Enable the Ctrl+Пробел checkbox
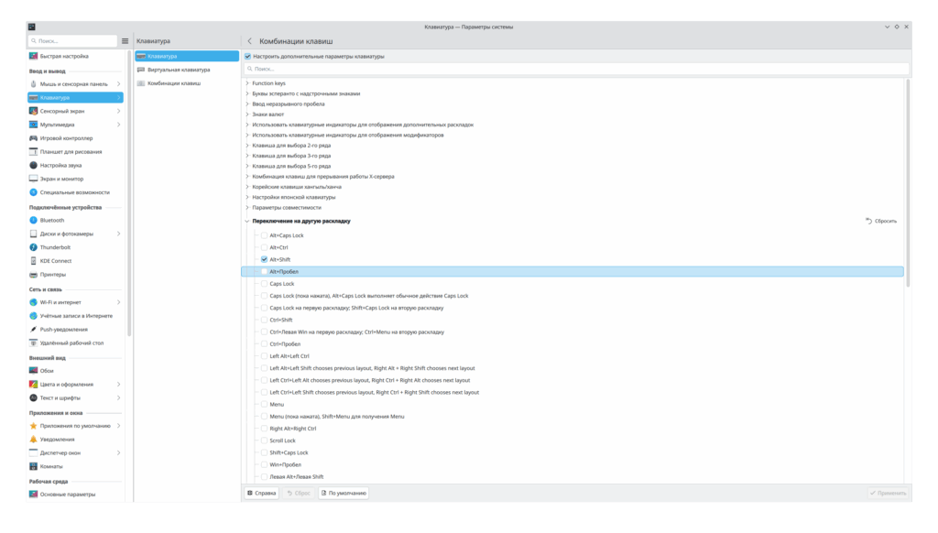The height and width of the screenshot is (533, 938). (265, 344)
